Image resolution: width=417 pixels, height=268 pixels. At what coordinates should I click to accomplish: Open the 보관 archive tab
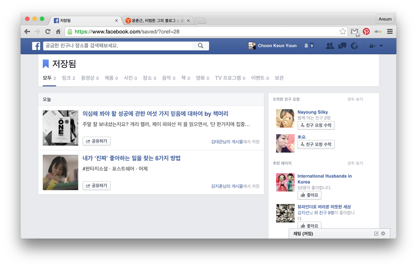[279, 78]
